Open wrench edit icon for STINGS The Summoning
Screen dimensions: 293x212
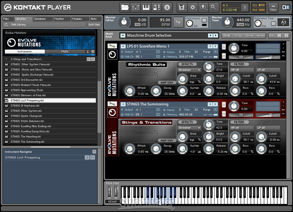tap(112, 104)
